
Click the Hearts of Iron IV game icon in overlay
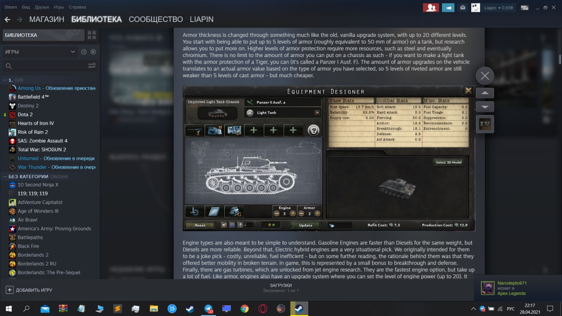pyautogui.click(x=485, y=124)
